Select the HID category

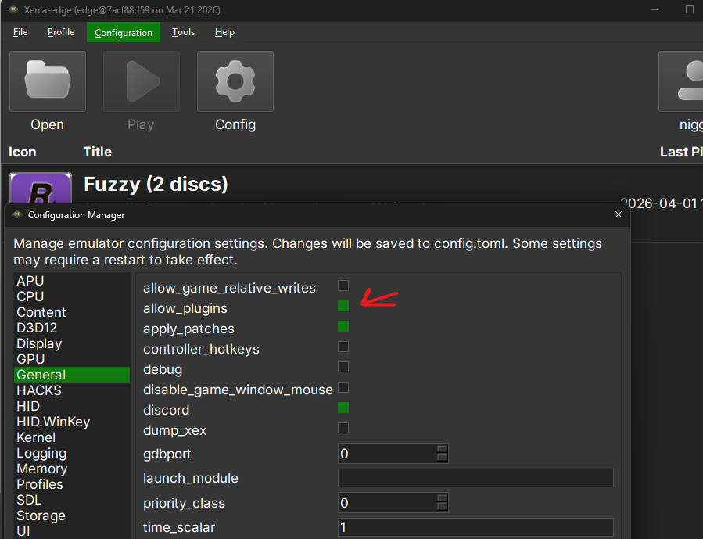coord(72,406)
